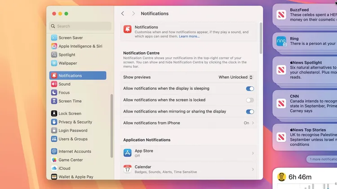This screenshot has width=337, height=189.
Task: Click the 'Application Notifications' heading
Action: click(x=147, y=140)
